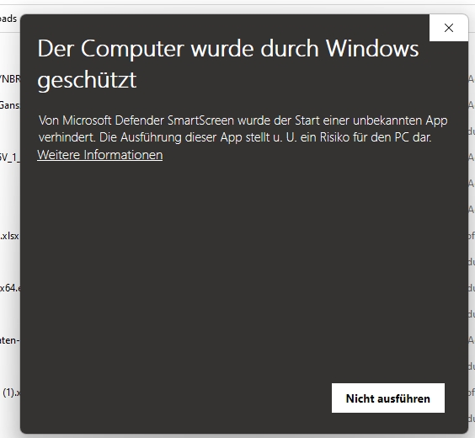Select the file whose name shows 'Gans'

pos(10,105)
